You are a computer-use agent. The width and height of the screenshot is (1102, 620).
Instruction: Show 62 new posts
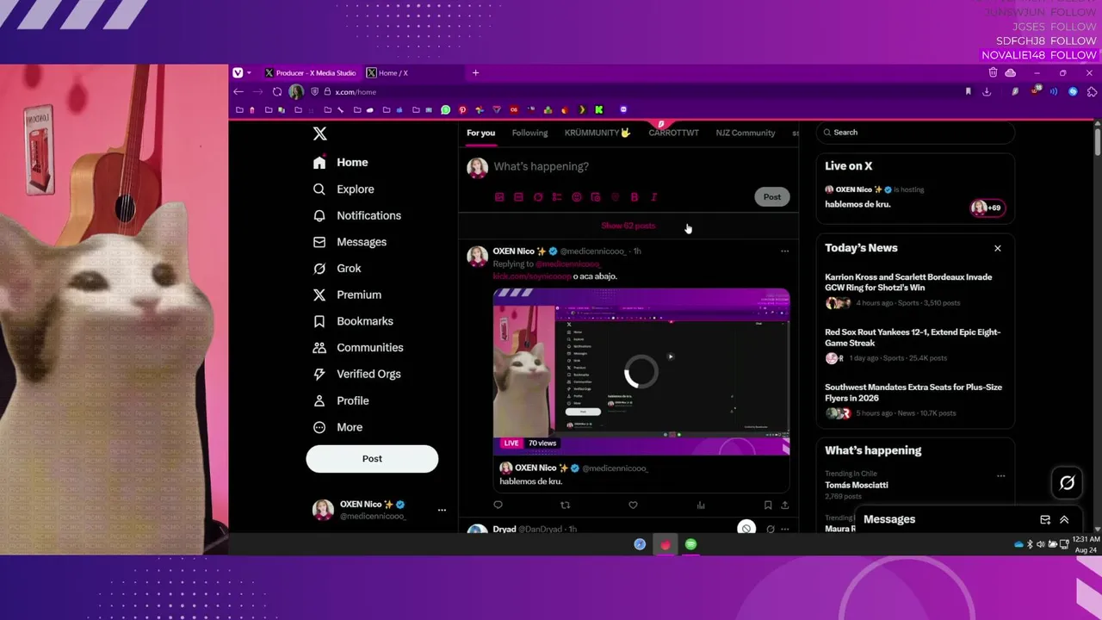click(x=628, y=226)
